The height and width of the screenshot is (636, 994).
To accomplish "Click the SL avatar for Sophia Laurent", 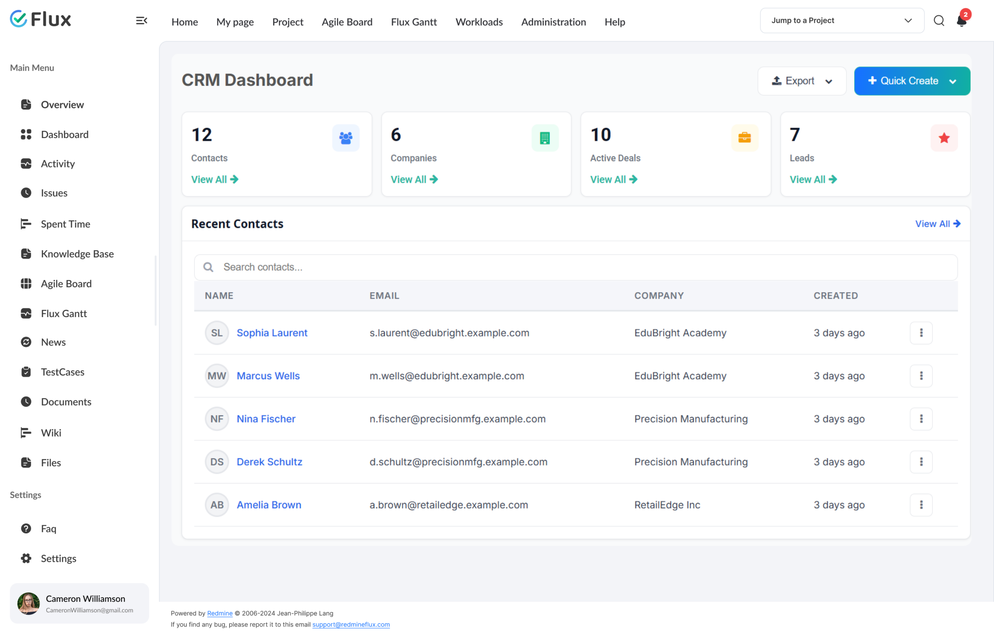I will [x=217, y=333].
